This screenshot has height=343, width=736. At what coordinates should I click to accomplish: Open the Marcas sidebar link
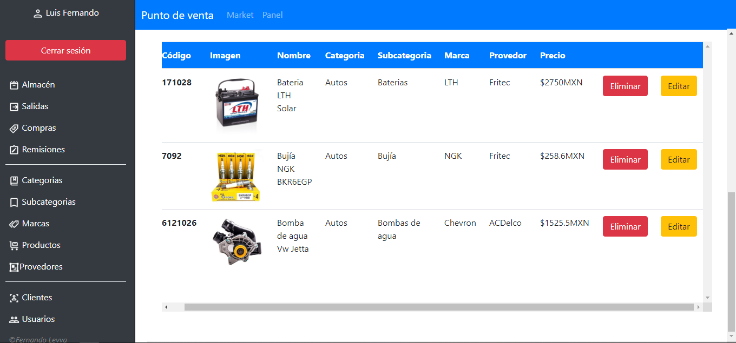coord(35,224)
